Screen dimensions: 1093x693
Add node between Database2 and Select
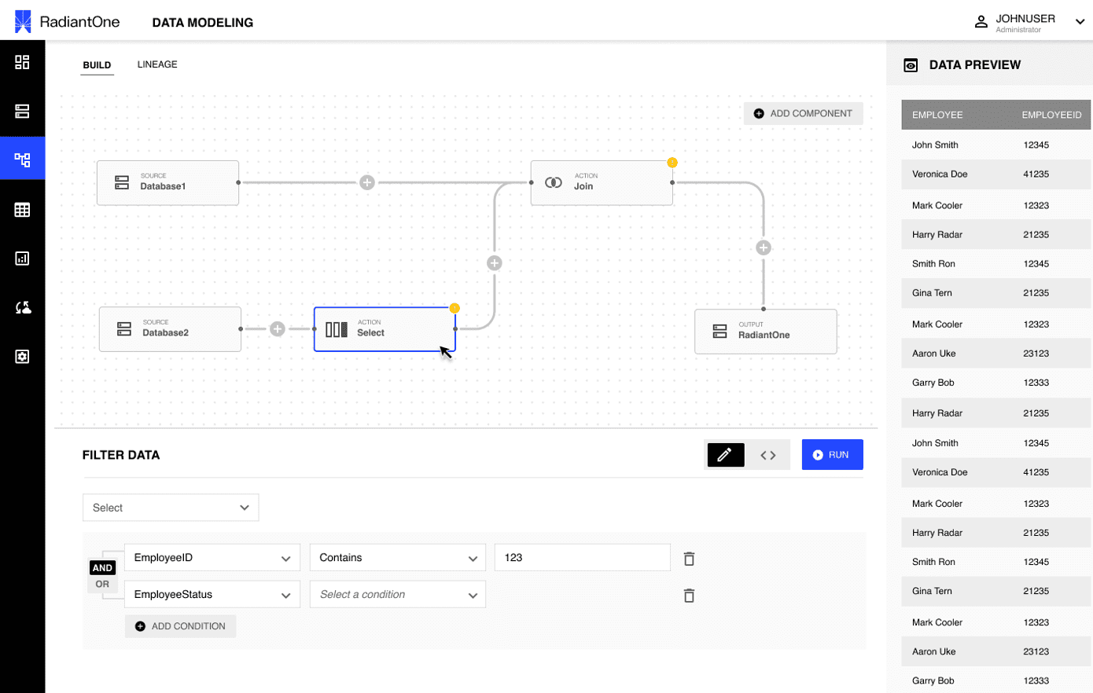pyautogui.click(x=277, y=328)
